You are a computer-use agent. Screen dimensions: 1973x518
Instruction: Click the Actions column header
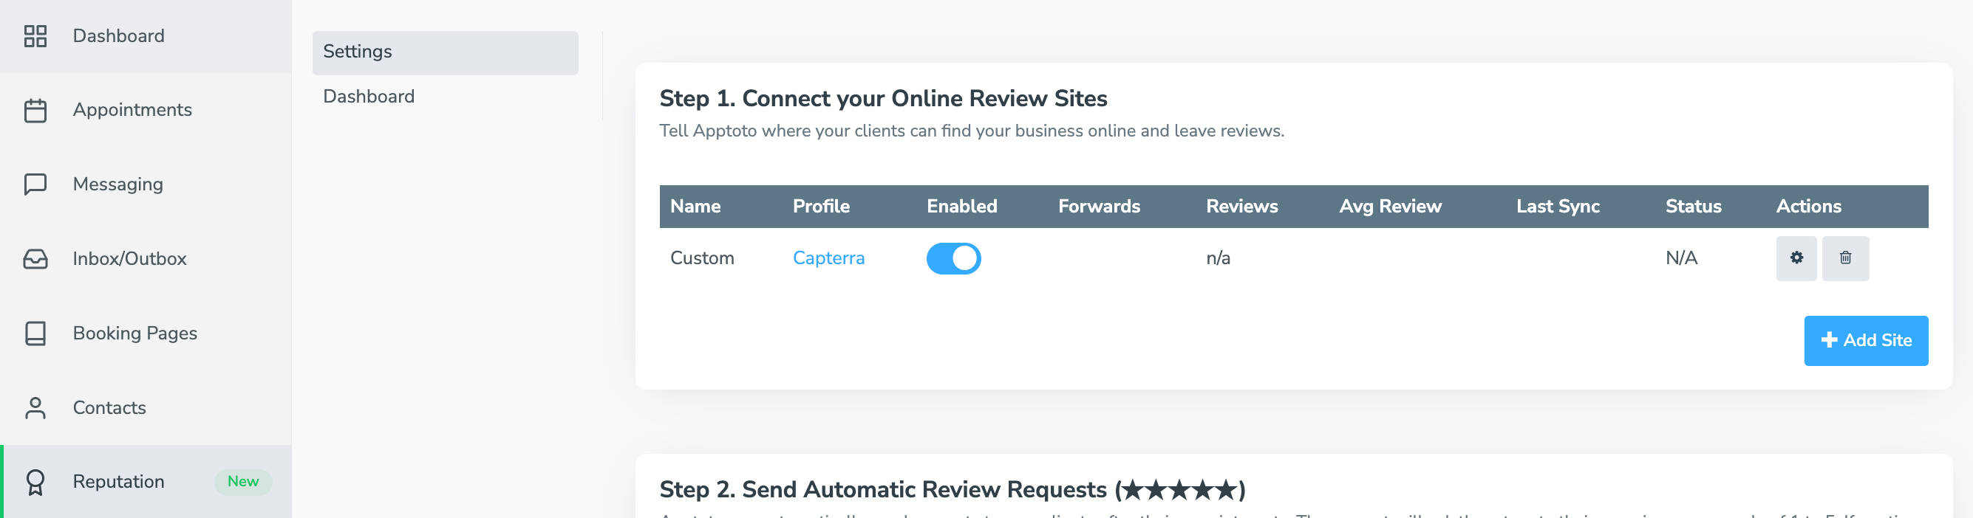1808,207
